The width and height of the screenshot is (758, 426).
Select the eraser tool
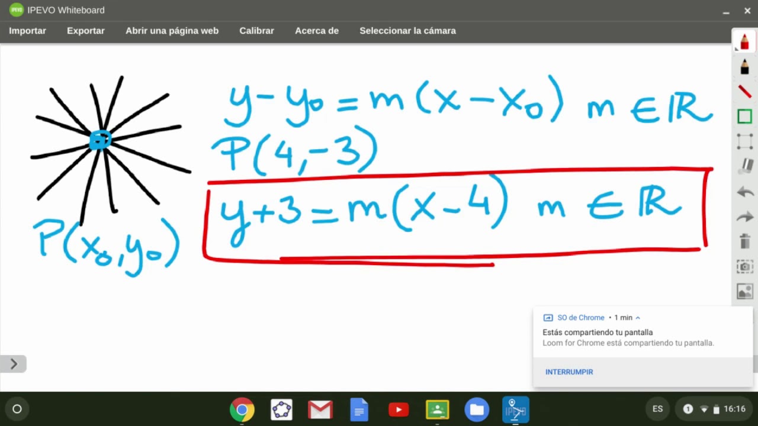point(744,167)
